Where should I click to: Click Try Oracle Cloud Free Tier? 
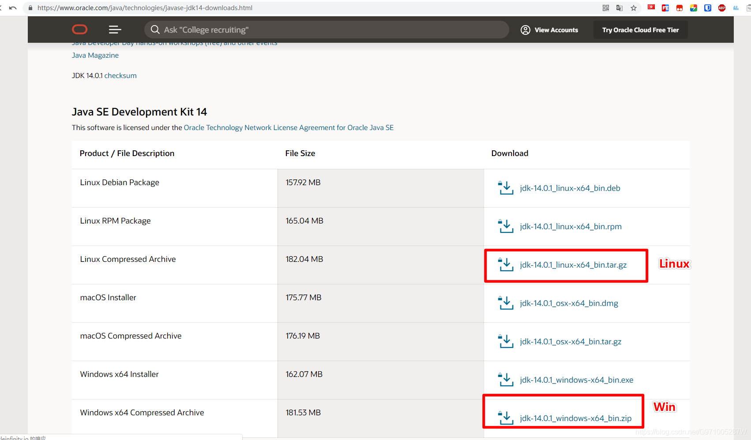640,30
